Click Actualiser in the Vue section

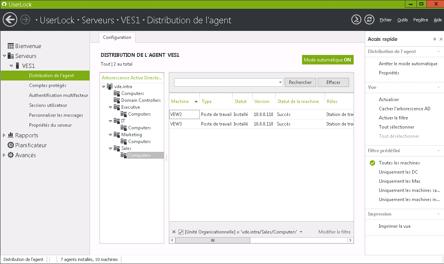(389, 100)
